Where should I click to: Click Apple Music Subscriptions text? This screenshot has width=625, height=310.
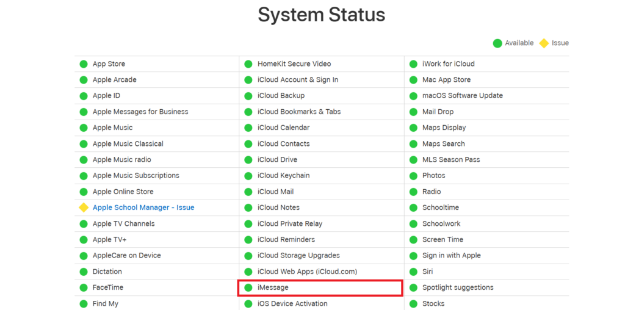pos(136,176)
